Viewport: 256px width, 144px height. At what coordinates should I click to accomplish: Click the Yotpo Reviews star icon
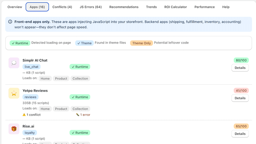[14, 93]
